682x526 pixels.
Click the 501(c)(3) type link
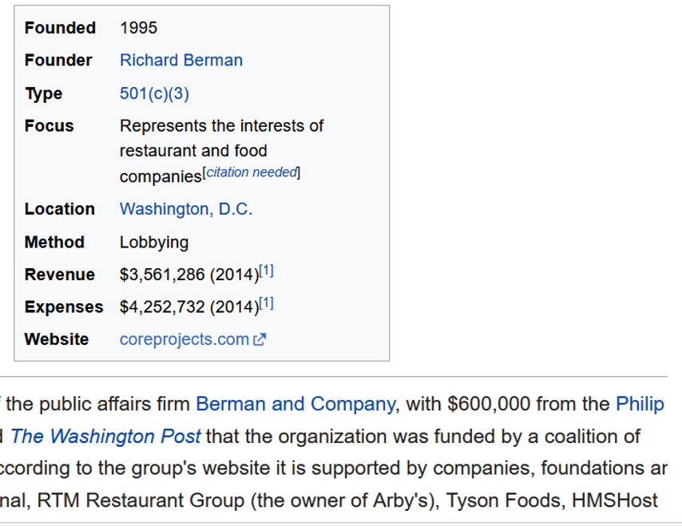click(154, 93)
